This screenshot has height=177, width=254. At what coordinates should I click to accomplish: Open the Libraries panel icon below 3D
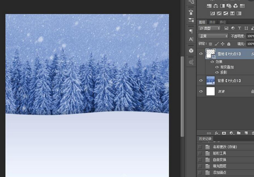191,62
